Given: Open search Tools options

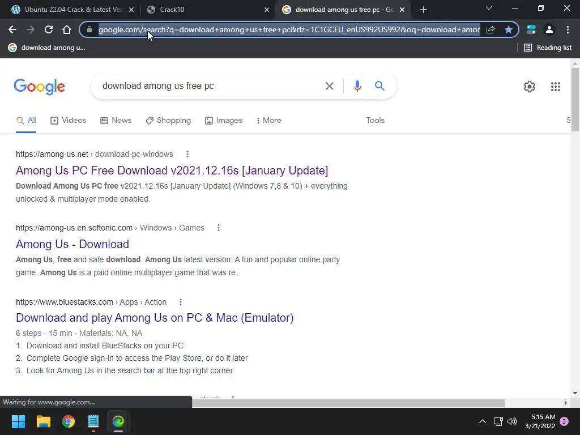Looking at the screenshot, I should [x=375, y=121].
